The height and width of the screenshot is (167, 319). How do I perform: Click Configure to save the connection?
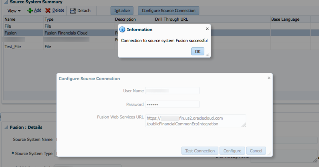coord(232,151)
